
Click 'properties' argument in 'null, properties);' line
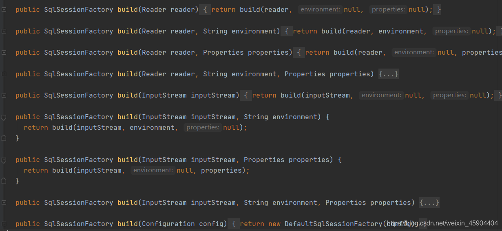coord(221,171)
